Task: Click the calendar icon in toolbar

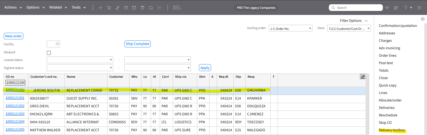Action: tap(159, 8)
